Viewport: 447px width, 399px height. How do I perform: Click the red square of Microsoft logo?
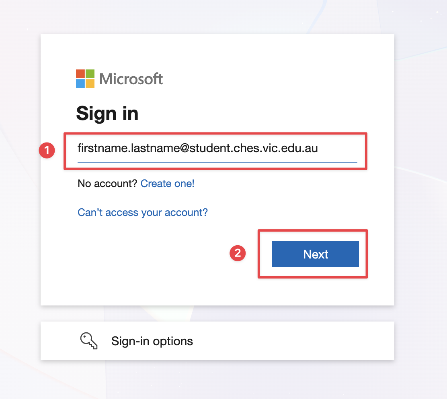coord(80,73)
